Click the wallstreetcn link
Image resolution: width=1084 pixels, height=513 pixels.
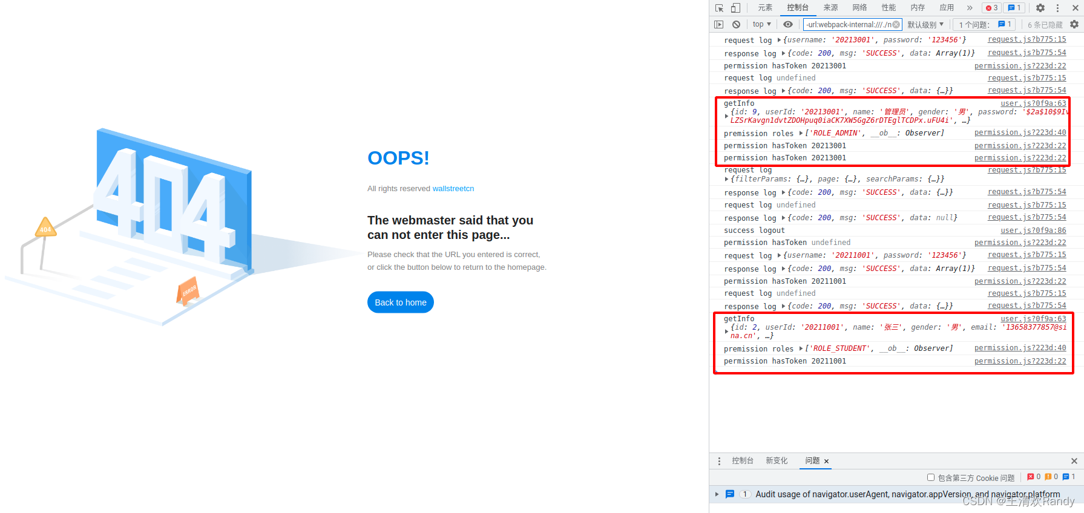tap(453, 189)
